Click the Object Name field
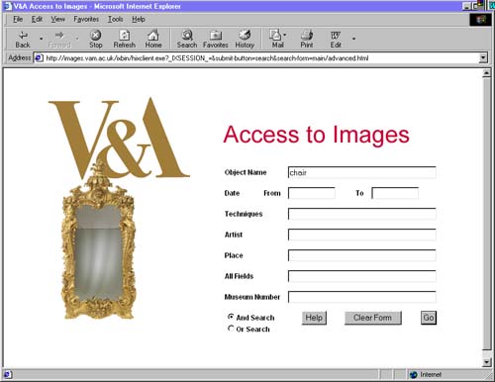 [x=362, y=172]
